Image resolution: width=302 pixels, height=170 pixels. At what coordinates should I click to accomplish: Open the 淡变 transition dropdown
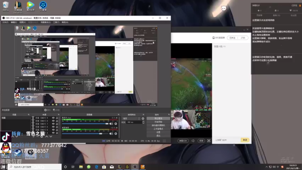click(x=131, y=119)
